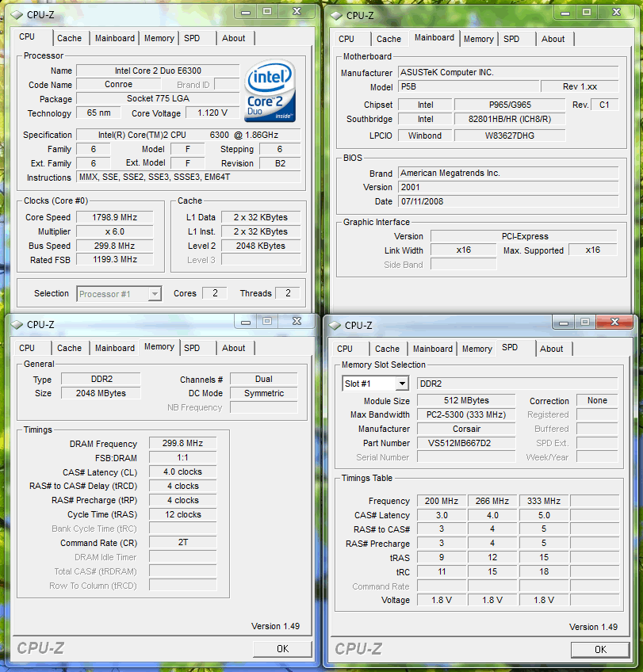Screen dimensions: 643x672
Task: Go to Memory tab in the SPD window
Action: tap(477, 349)
